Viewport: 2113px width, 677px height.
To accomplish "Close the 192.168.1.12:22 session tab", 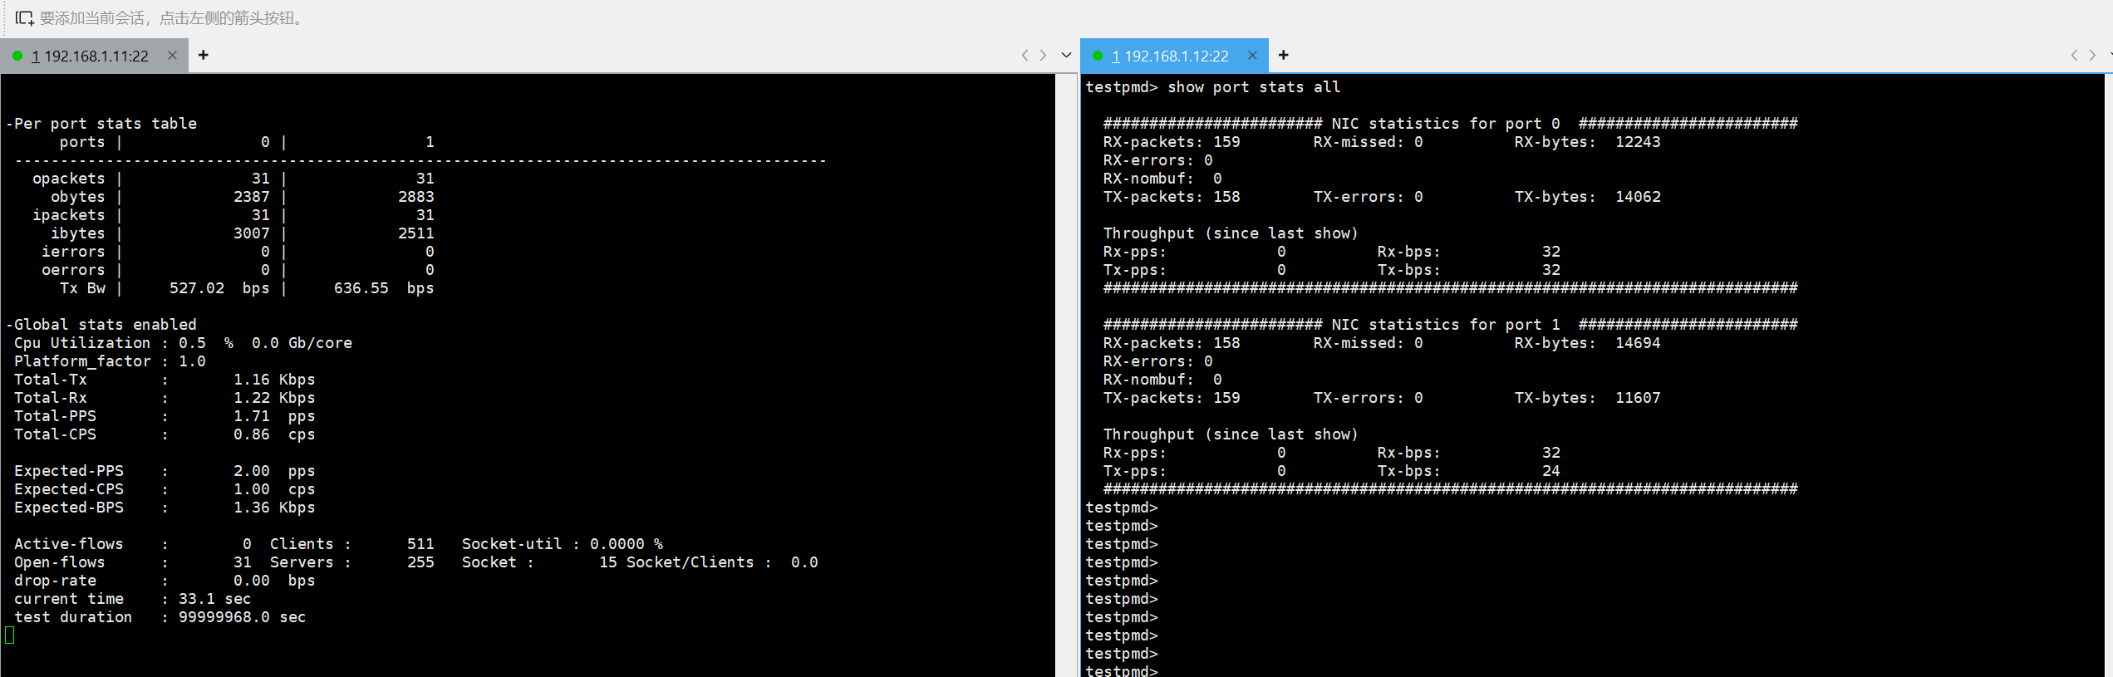I will (x=1252, y=56).
